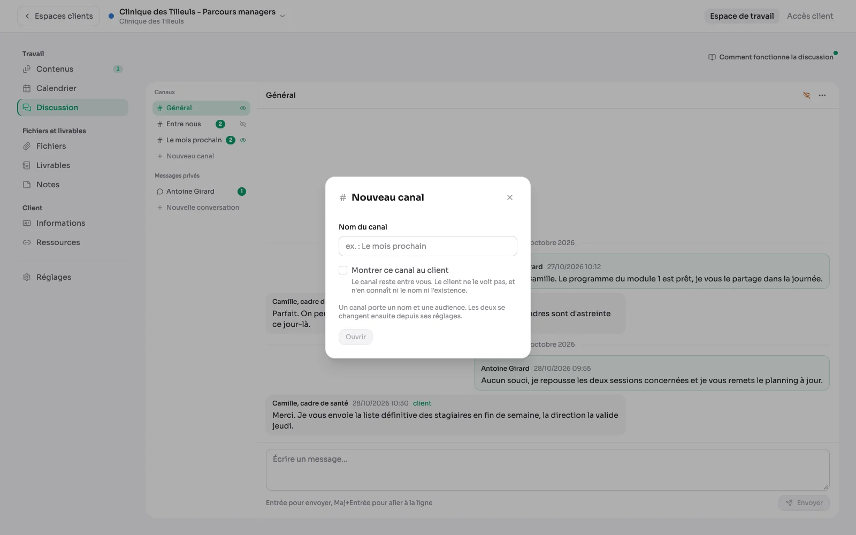Click the unread badge 1 next to Contenus
The image size is (856, 535).
(118, 69)
